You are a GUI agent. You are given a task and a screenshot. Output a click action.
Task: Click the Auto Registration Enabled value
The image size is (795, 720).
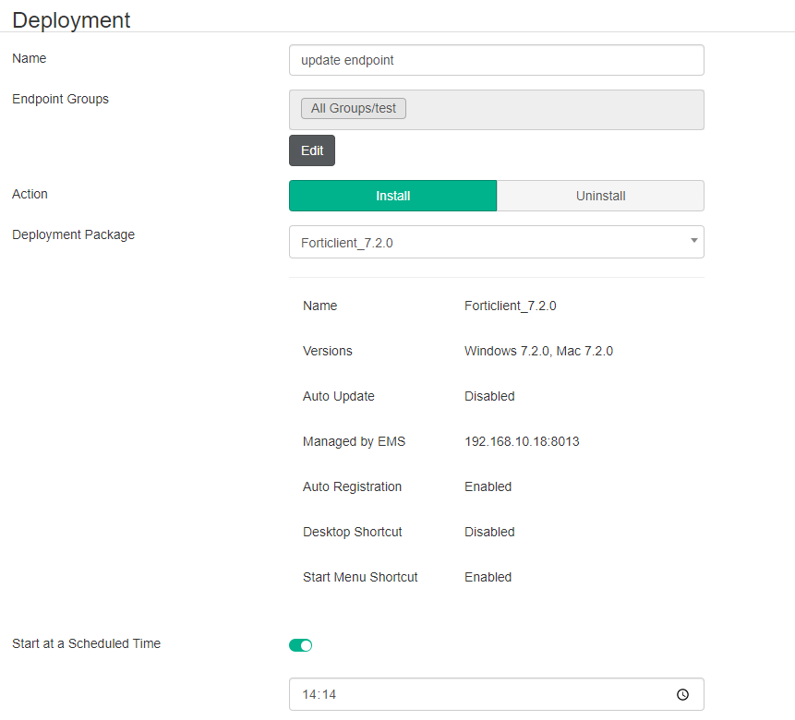pos(488,486)
